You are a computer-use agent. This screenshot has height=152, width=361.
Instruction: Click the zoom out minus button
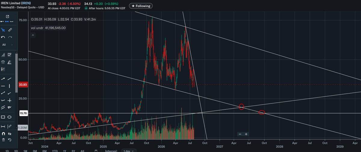(240, 134)
